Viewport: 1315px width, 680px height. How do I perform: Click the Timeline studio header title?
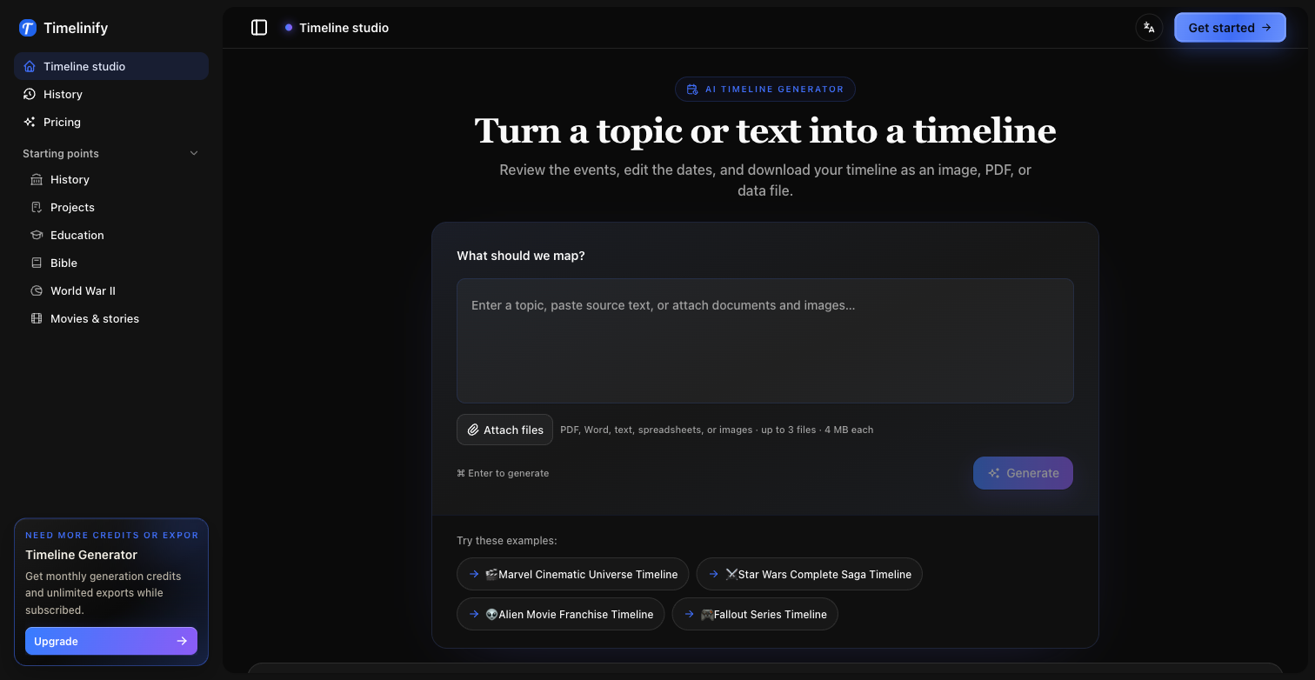pyautogui.click(x=344, y=28)
